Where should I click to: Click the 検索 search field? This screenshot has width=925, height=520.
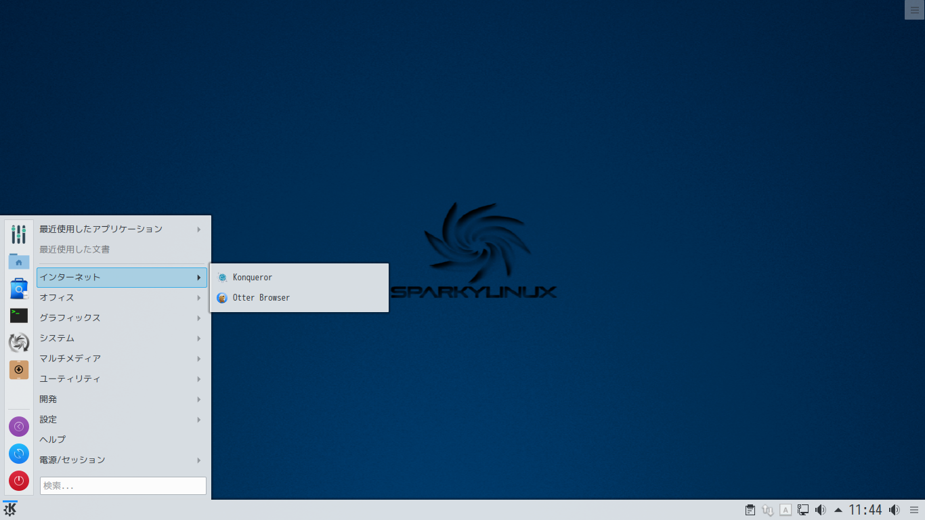[x=123, y=485]
